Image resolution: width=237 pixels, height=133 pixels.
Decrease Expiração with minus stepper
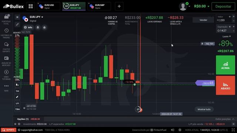[x=234, y=31]
